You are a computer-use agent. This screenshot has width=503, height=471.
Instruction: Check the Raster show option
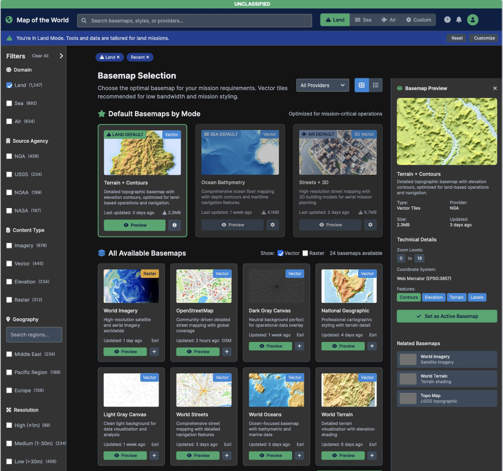coord(305,253)
